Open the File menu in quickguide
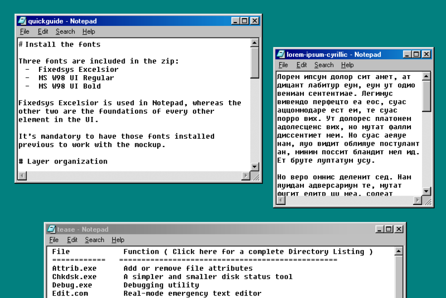The image size is (446, 298). click(24, 31)
